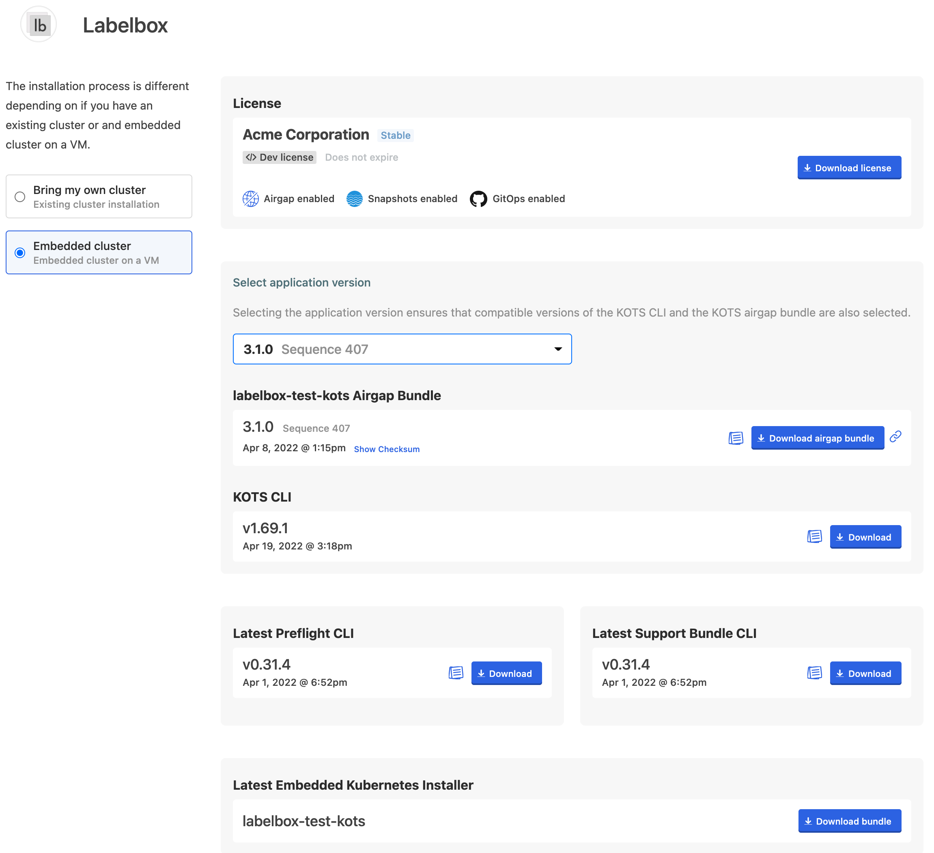Click Apr 8, 2022 @ 1:15pm timestamp
This screenshot has width=934, height=853.
pos(294,448)
